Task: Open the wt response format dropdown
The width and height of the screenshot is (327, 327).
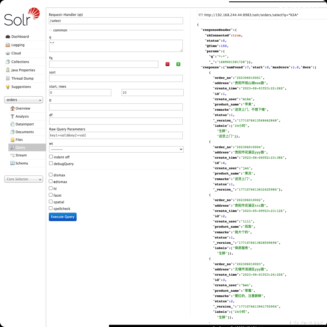Action: [x=116, y=149]
